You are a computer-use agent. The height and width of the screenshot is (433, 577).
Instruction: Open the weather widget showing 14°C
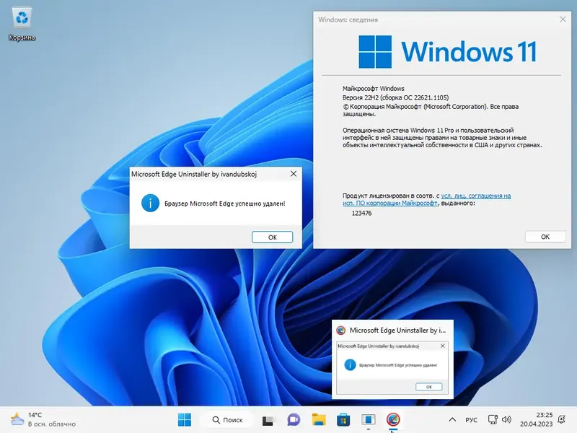[43, 419]
